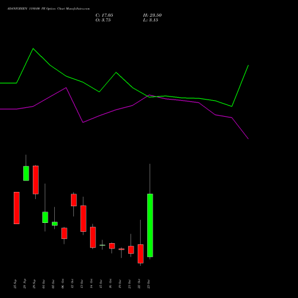Select the tall red candlestick above 29 Sep
The height and width of the screenshot is (298, 298).
coord(36,180)
